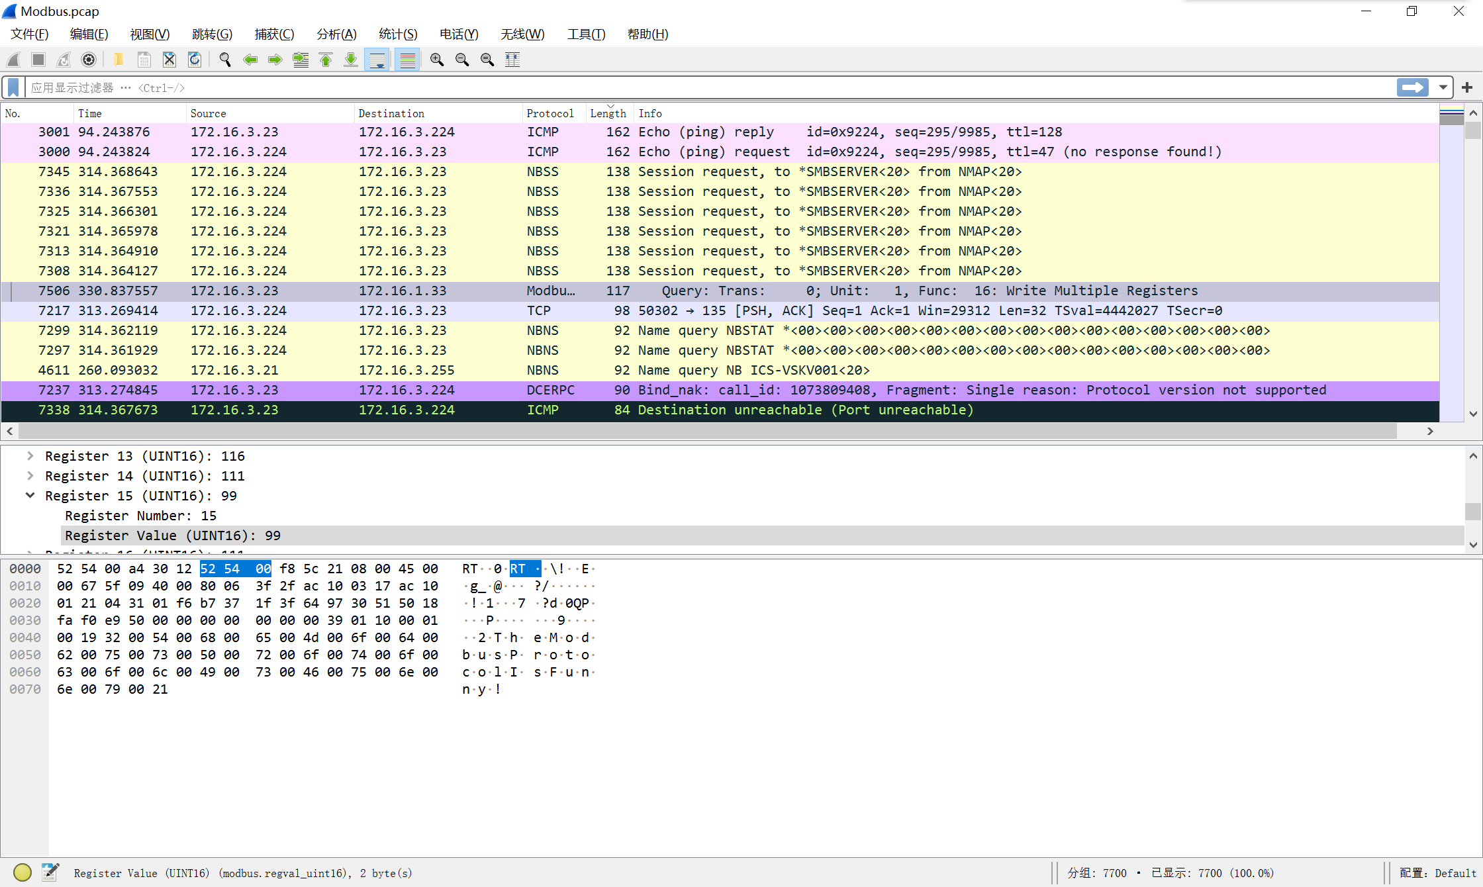
Task: Open the 分析(A) menu
Action: coord(336,34)
